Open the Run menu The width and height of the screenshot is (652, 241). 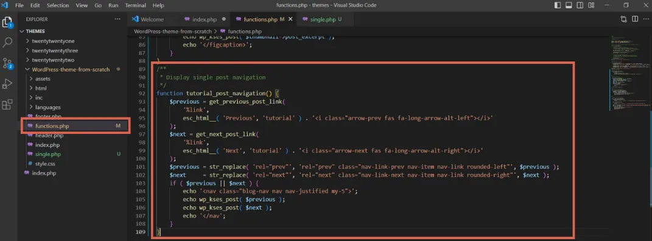[x=113, y=5]
